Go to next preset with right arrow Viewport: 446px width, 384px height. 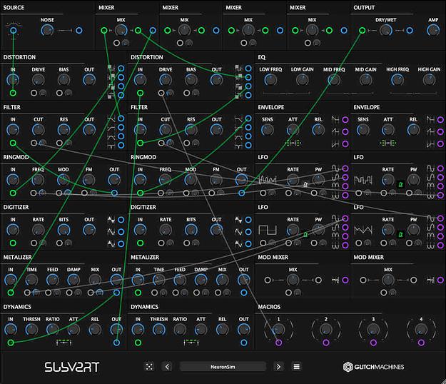pyautogui.click(x=278, y=367)
